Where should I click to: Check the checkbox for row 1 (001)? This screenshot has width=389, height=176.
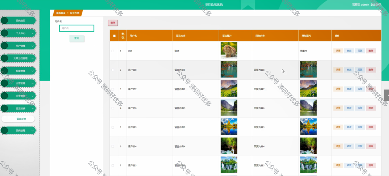pyautogui.click(x=112, y=51)
